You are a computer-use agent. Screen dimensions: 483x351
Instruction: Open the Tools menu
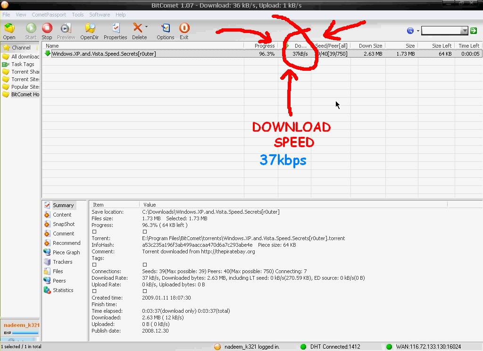click(x=77, y=15)
